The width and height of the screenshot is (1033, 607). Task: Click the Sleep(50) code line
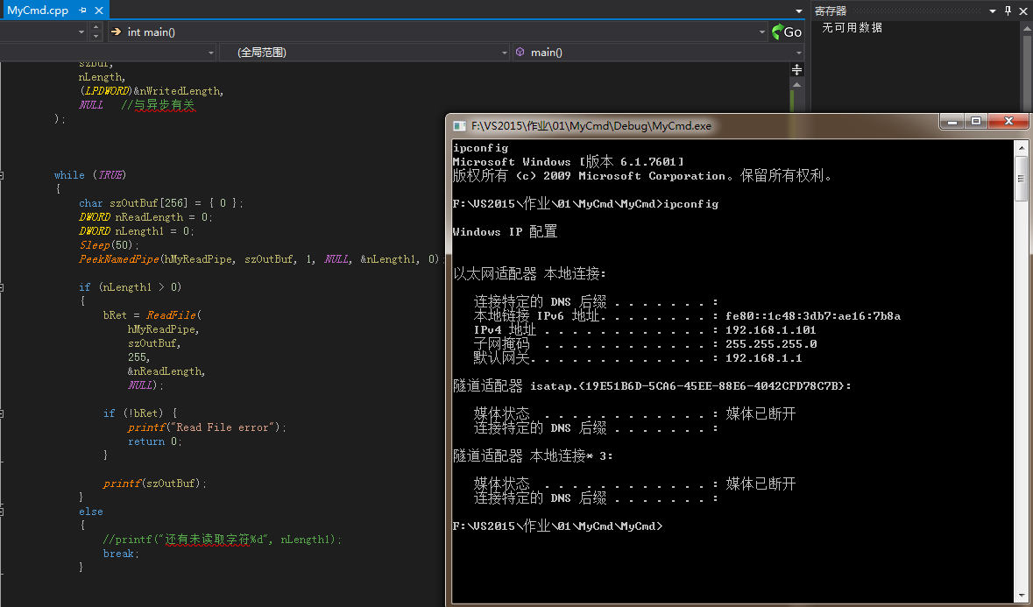tap(110, 245)
